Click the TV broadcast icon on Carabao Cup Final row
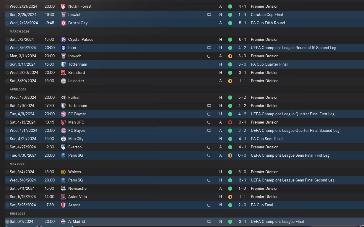Image resolution: width=364 pixels, height=227 pixels. pyautogui.click(x=209, y=14)
